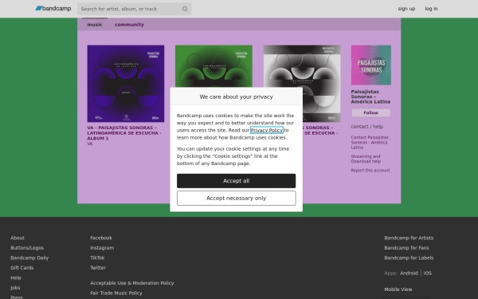Screen dimensions: 478x299
Task: Open the VA - Paisajistas Sonoras Álbum 1 title link
Action: [124, 133]
